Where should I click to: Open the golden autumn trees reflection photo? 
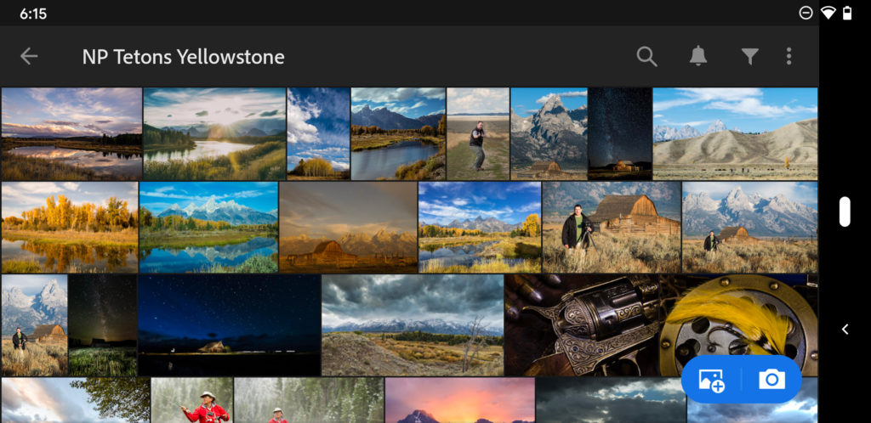tap(70, 228)
